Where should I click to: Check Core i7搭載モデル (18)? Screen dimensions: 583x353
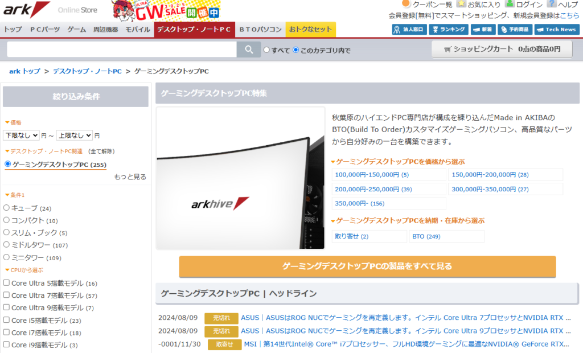pyautogui.click(x=6, y=332)
